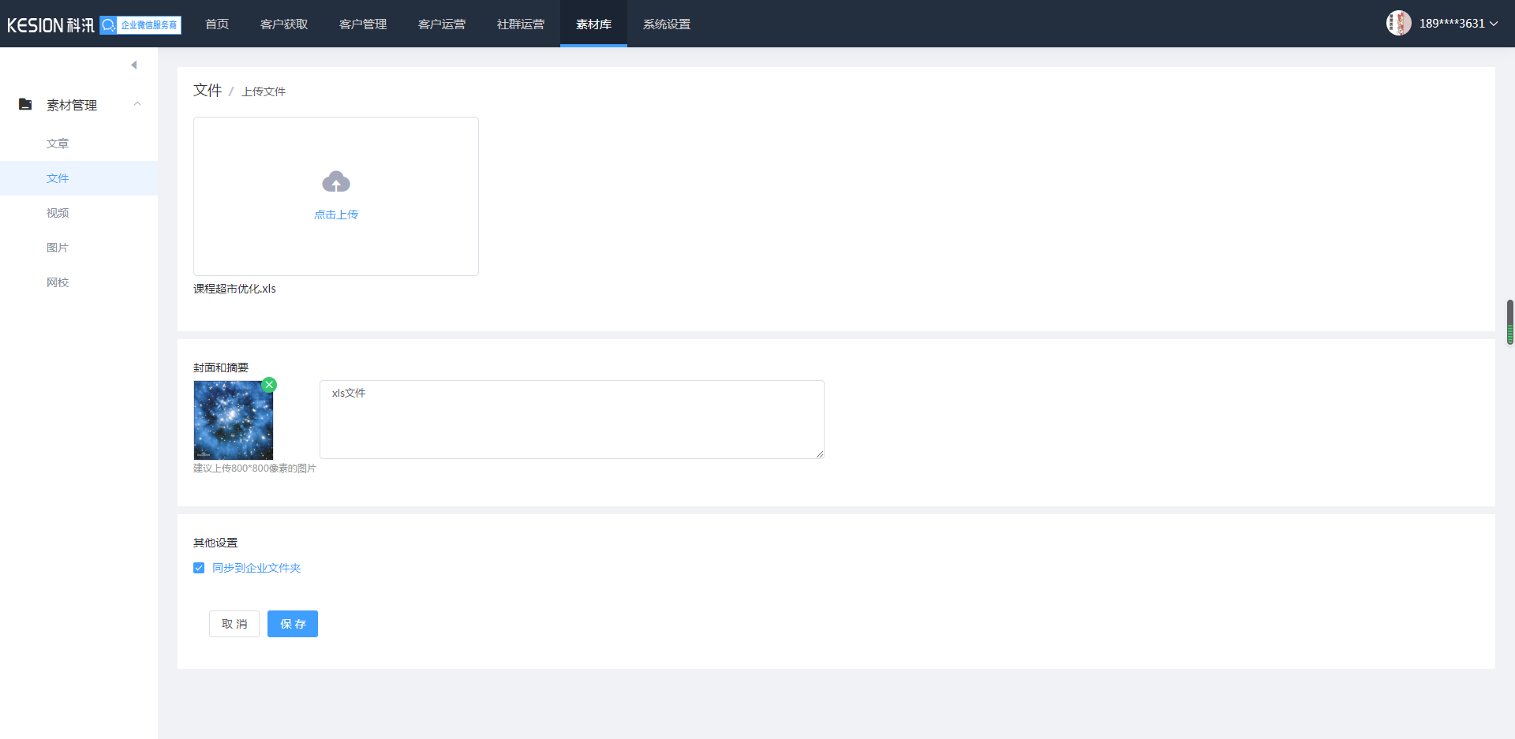Select 视频 in the sidebar

click(x=58, y=213)
